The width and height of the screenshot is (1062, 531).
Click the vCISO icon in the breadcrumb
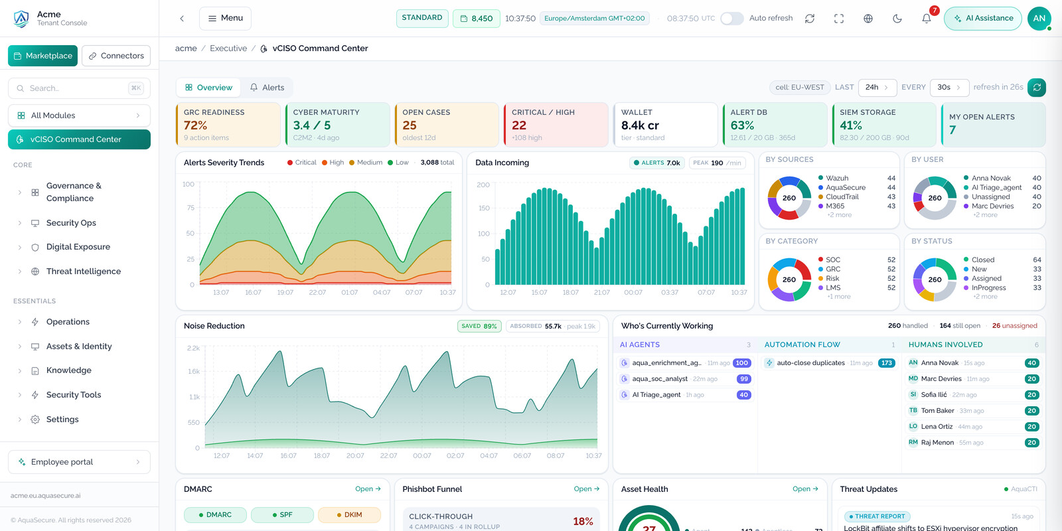(264, 48)
